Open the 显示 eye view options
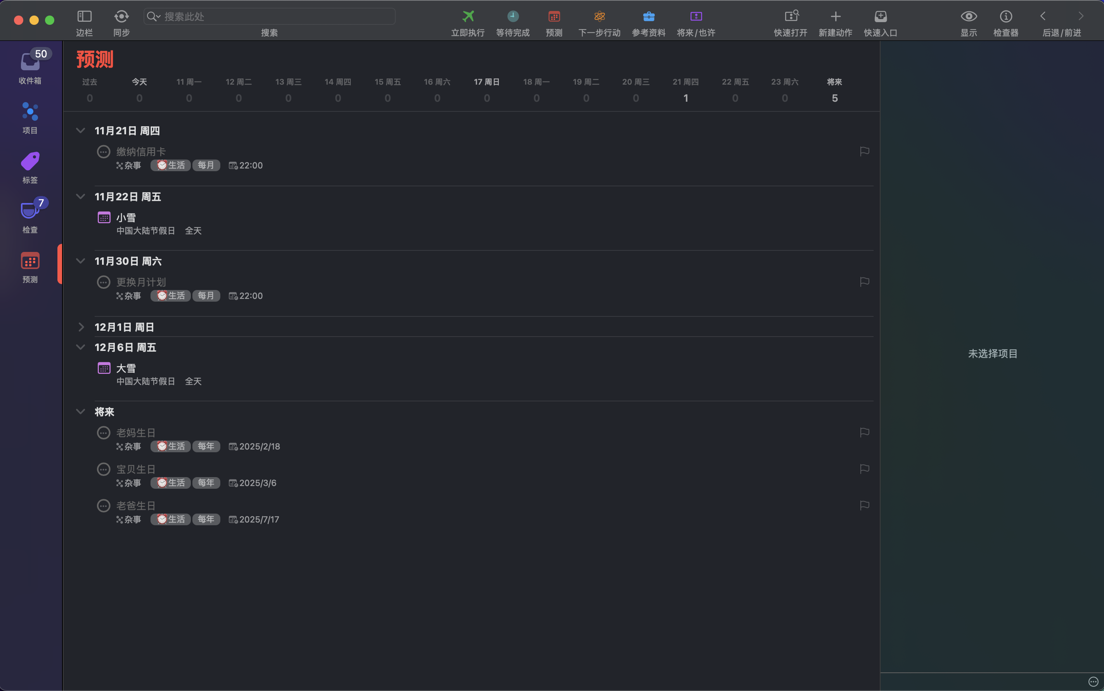Image resolution: width=1104 pixels, height=691 pixels. [968, 16]
